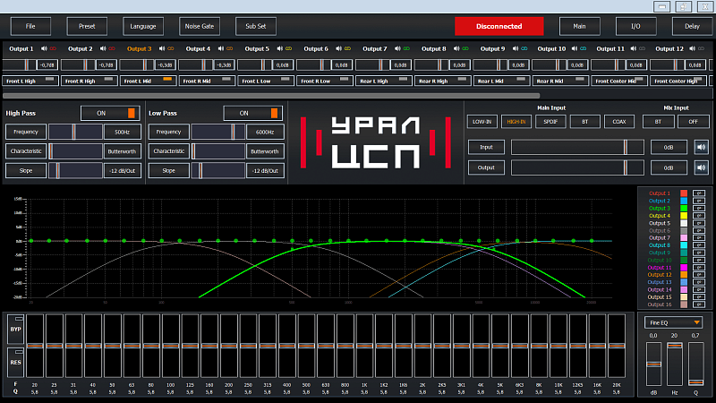Click the link icon next to Output 3
Image resolution: width=716 pixels, height=403 pixels.
(x=171, y=49)
